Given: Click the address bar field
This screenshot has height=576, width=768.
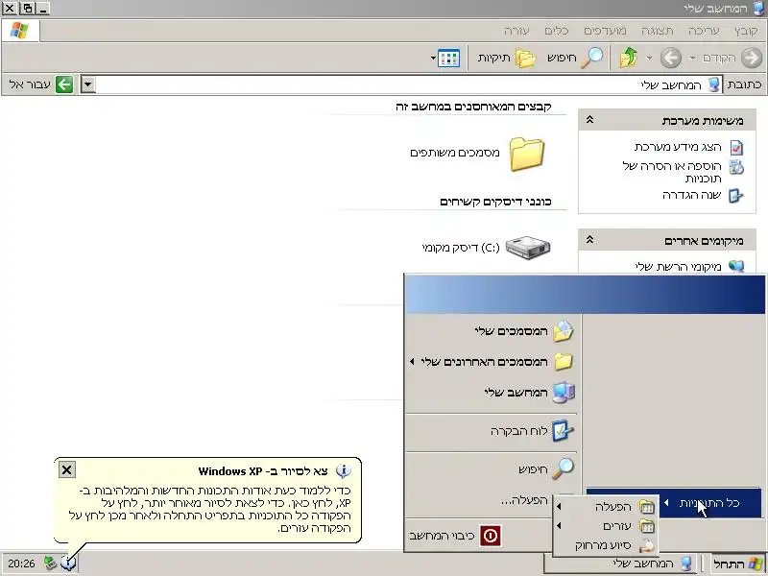Looking at the screenshot, I should tap(409, 84).
